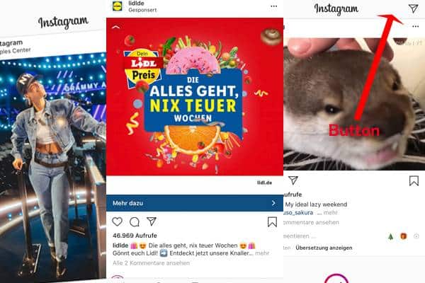Tap the Instagram logo in the right screen
425x283 pixels.
tap(336, 9)
